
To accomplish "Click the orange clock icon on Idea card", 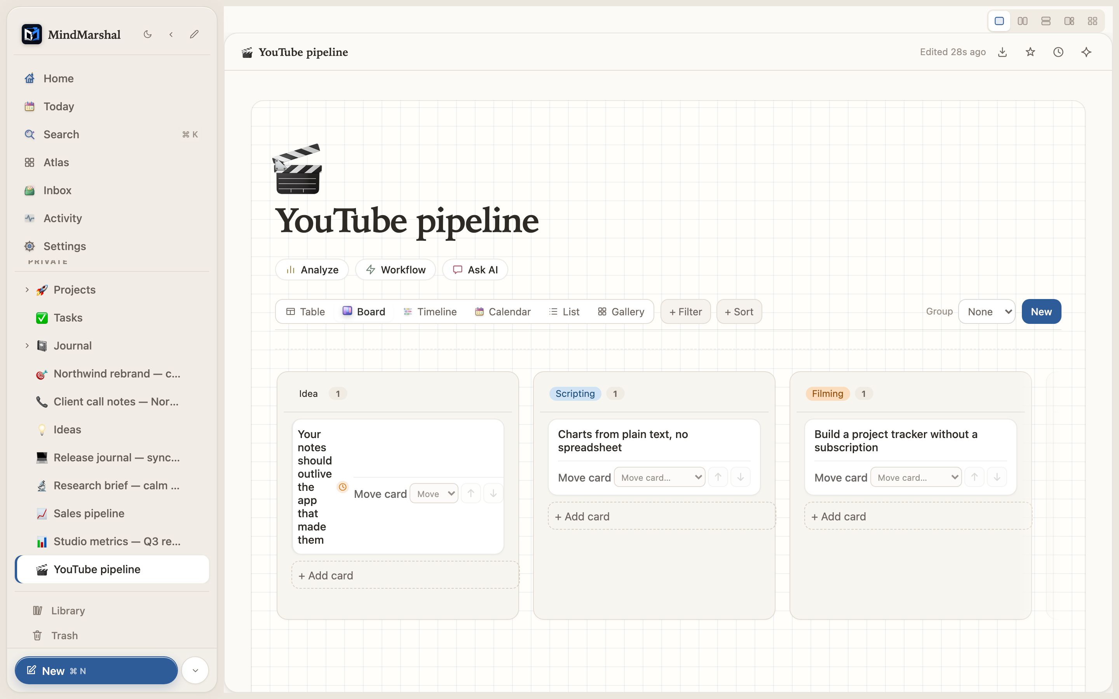I will coord(343,487).
